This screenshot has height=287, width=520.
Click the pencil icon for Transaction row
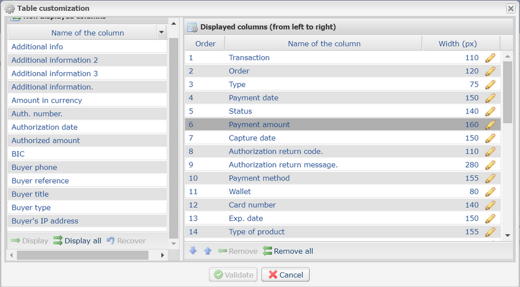pos(490,58)
